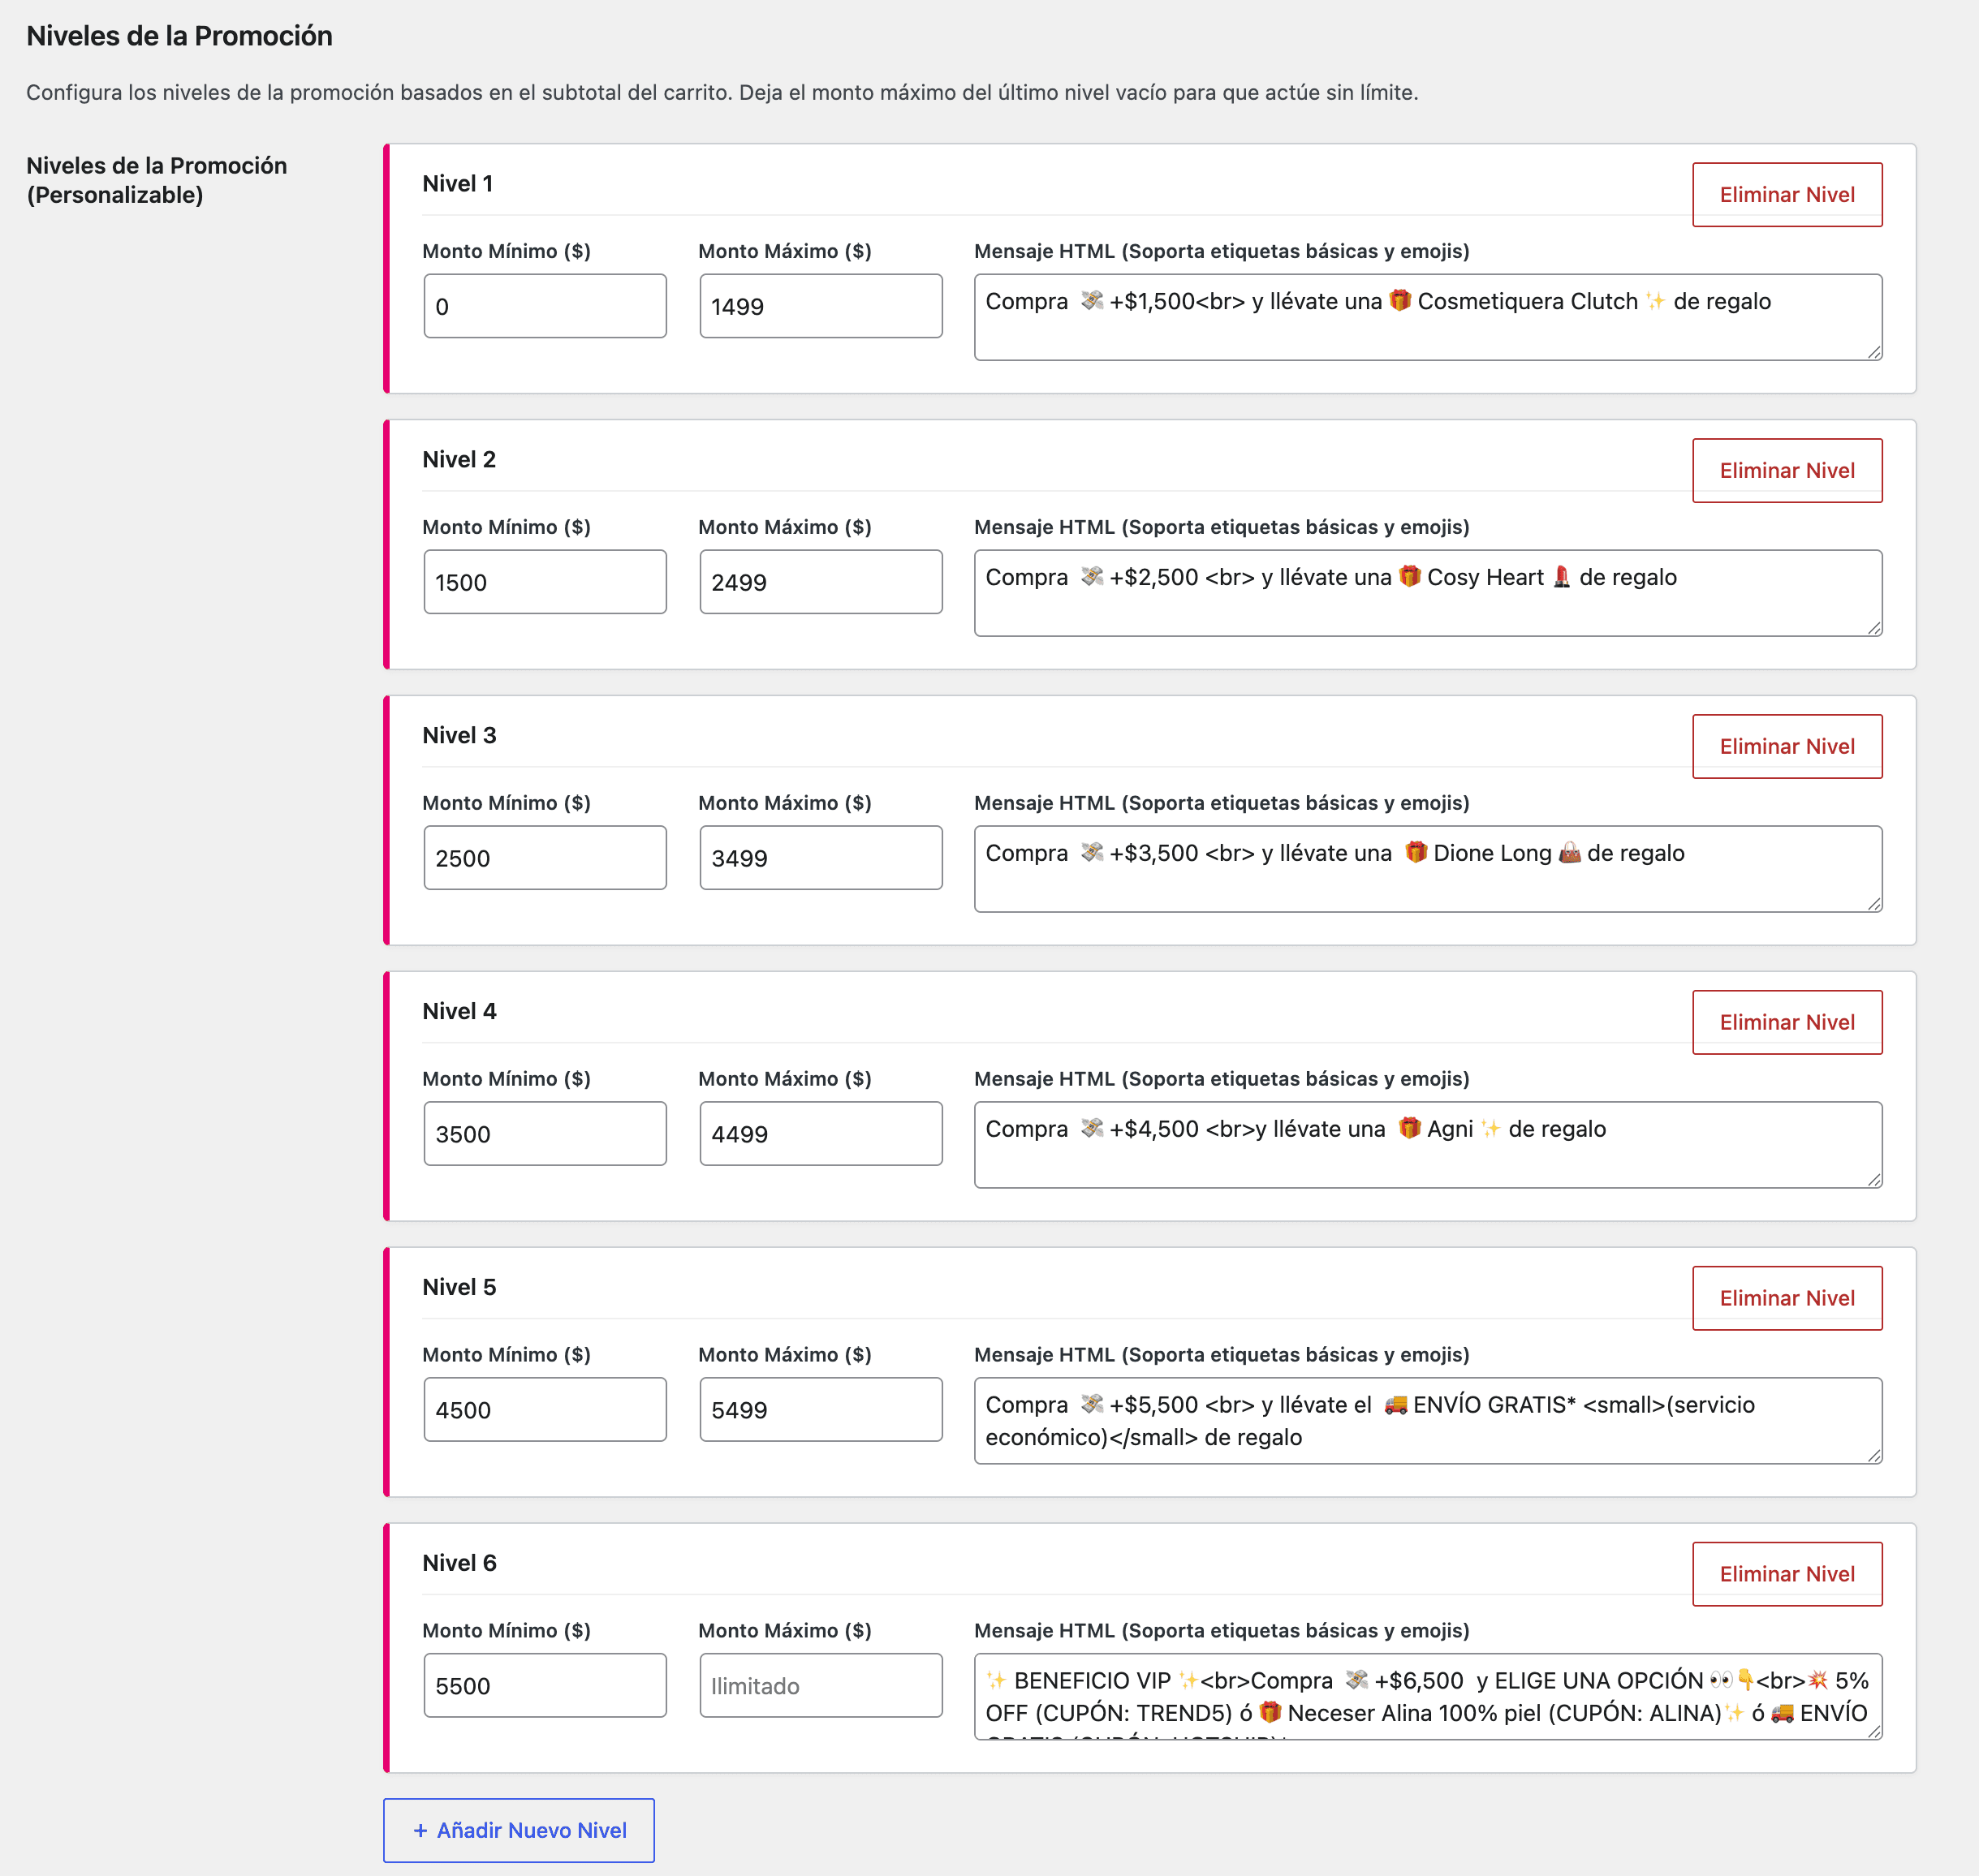Image resolution: width=1979 pixels, height=1876 pixels.
Task: Edit the Dione Long message textarea
Action: click(1428, 869)
